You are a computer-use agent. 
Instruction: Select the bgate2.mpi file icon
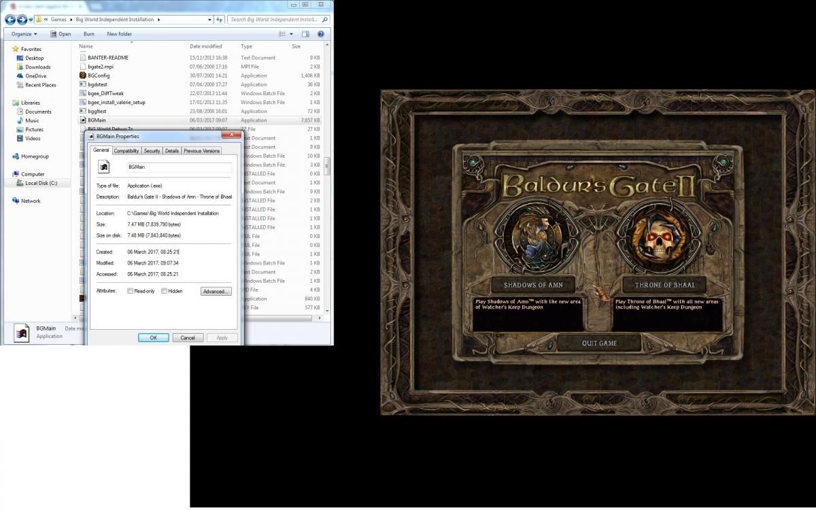[x=83, y=67]
